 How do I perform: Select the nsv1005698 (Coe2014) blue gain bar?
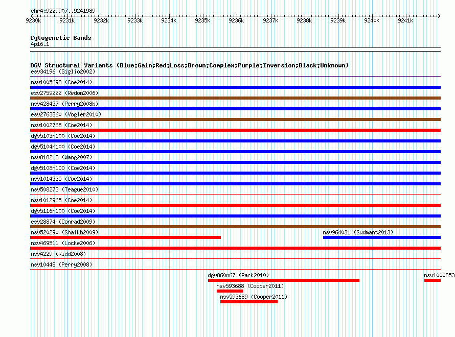(235, 87)
